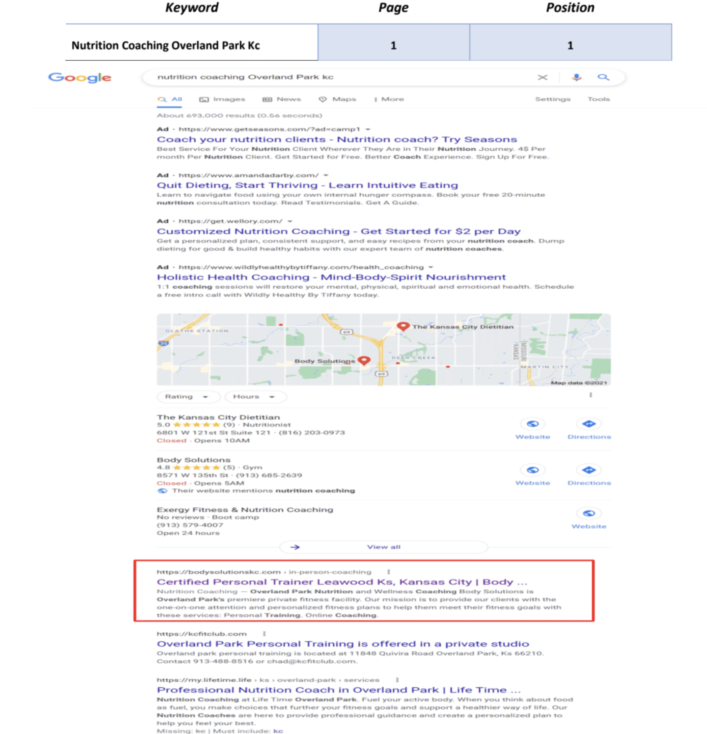Expand the Rating filter dropdown
This screenshot has height=734, width=707.
188,397
